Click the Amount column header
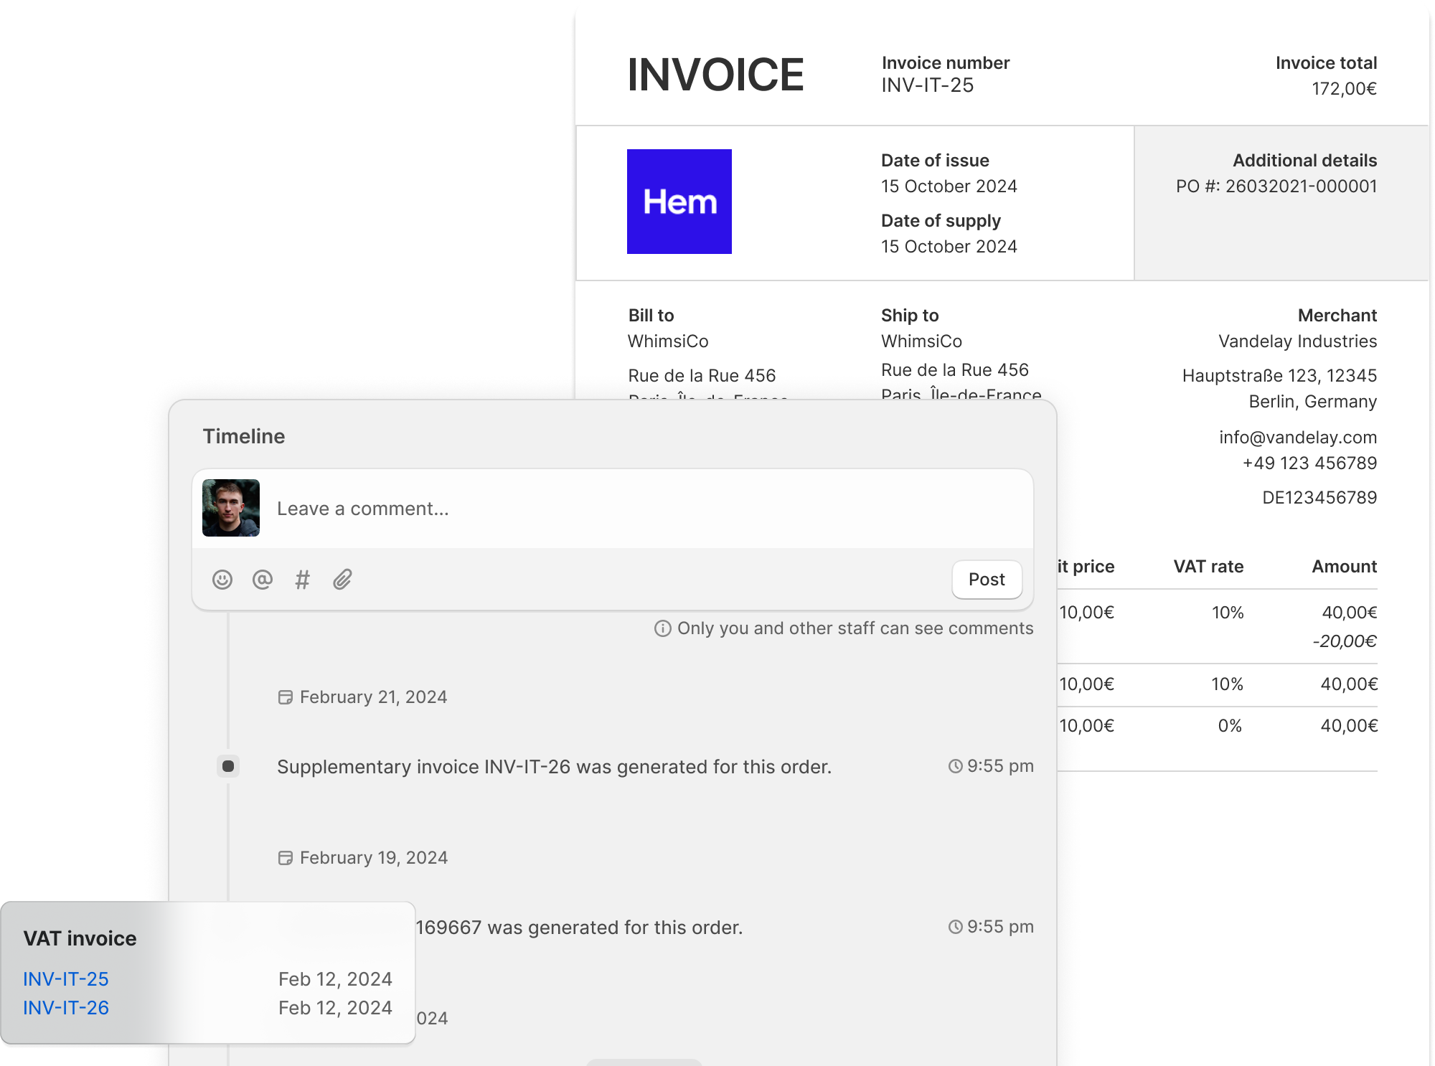 [x=1345, y=567]
